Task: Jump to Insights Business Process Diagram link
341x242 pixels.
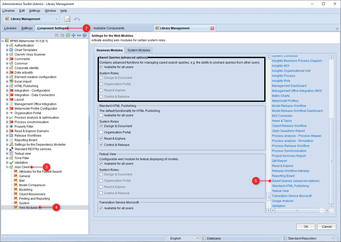Action: pyautogui.click(x=297, y=61)
